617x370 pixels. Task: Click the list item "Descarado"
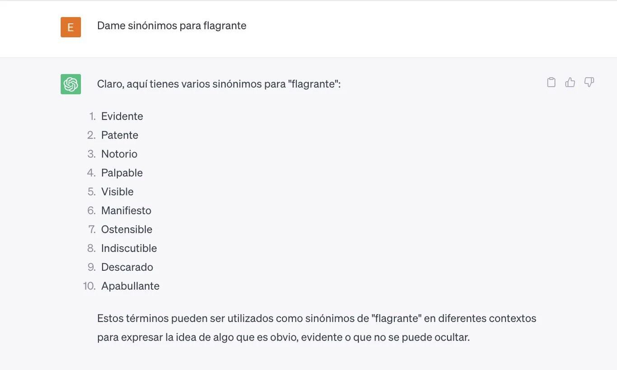click(x=127, y=268)
